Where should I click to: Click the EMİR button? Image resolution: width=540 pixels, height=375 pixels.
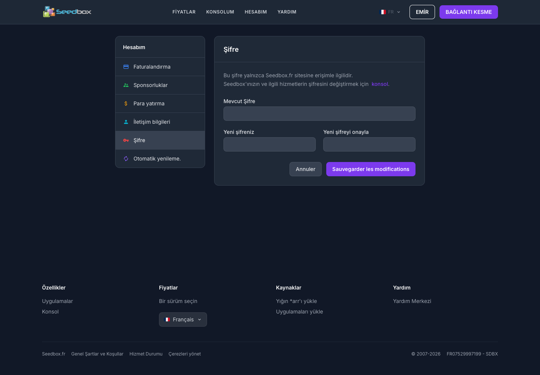coord(422,12)
